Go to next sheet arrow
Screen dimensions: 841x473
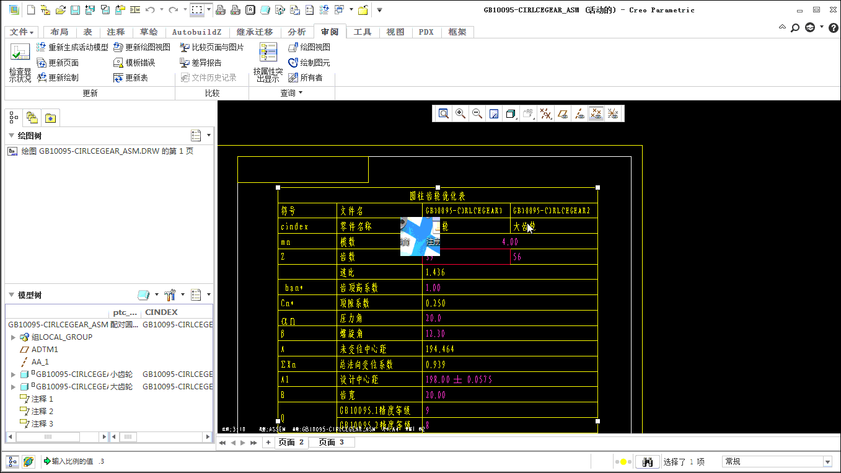click(x=243, y=443)
